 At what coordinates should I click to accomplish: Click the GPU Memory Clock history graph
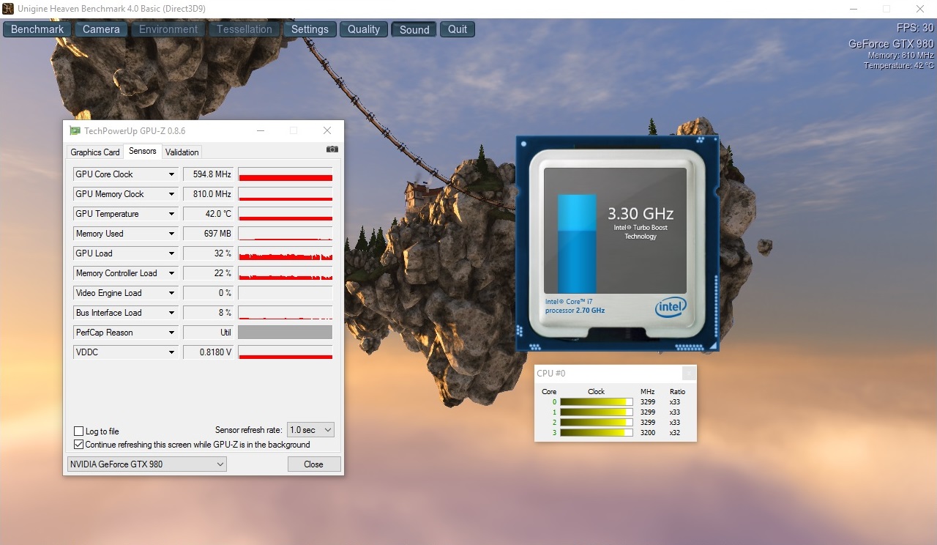pos(285,194)
